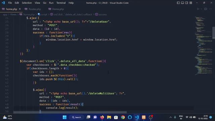
Task: Switch to VS Code taskbar icon
Action: click(137, 117)
